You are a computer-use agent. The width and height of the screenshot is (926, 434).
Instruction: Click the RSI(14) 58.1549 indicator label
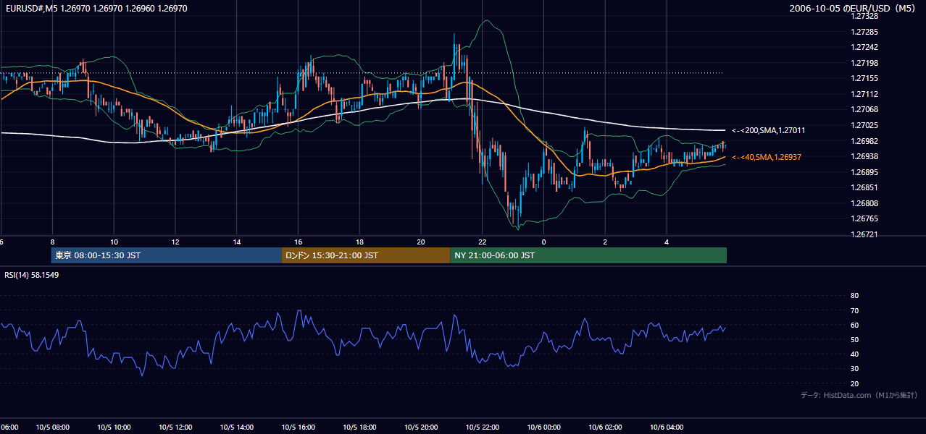pos(32,275)
